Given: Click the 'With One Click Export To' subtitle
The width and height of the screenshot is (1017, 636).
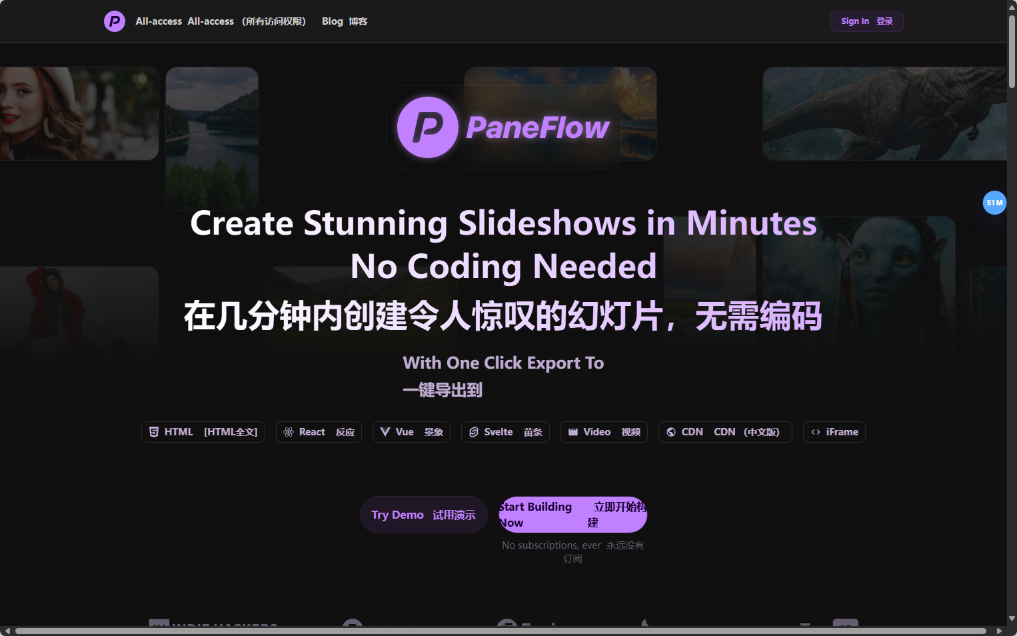Looking at the screenshot, I should pos(503,363).
